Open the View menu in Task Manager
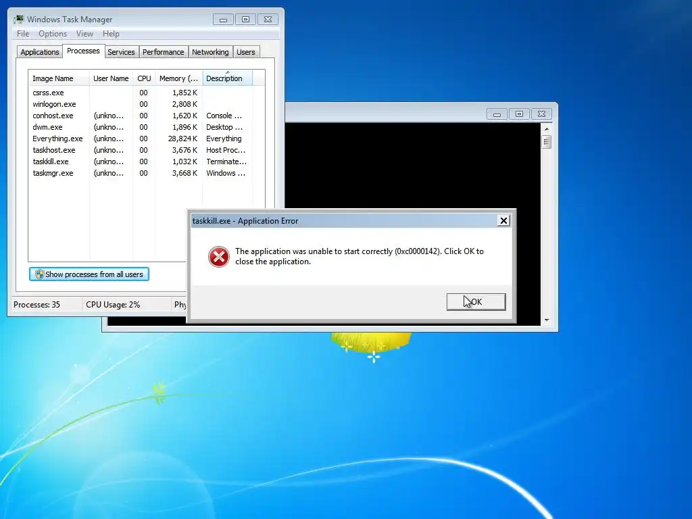This screenshot has height=519, width=692. [84, 34]
